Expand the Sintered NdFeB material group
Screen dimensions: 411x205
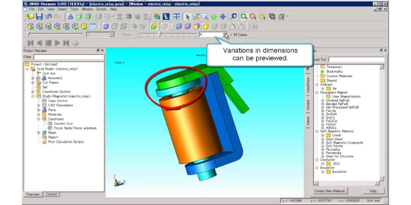coord(322,100)
